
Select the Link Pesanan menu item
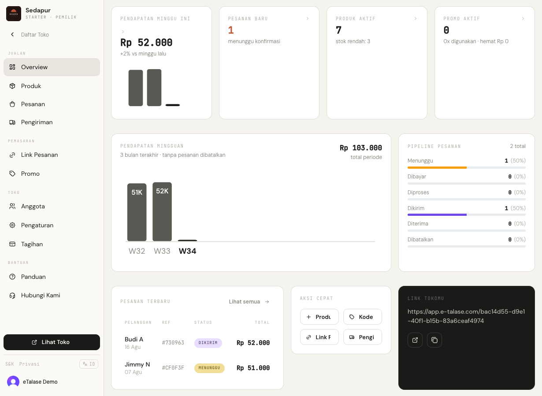[x=52, y=155]
